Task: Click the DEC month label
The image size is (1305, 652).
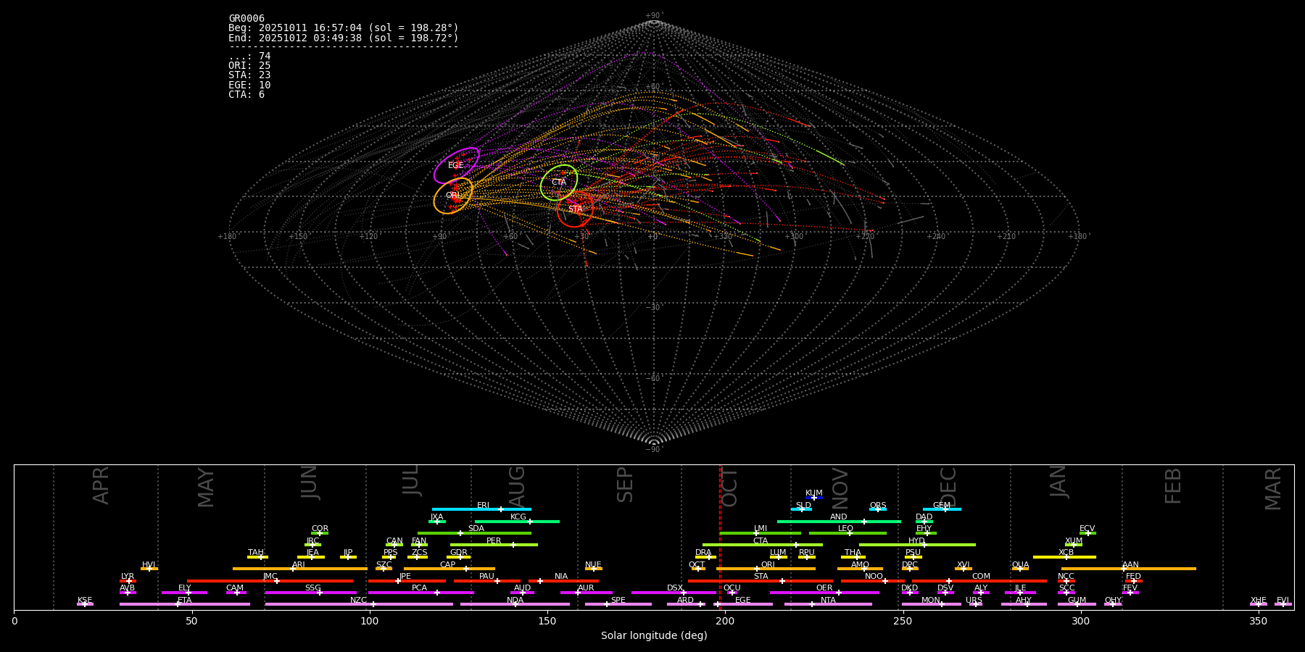Action: coord(949,487)
